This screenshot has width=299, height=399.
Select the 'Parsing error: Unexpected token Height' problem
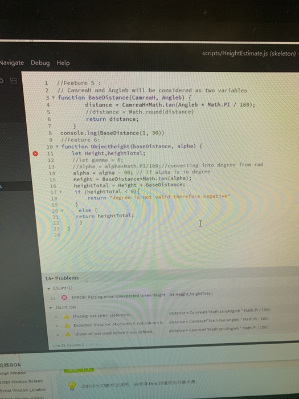[x=118, y=296]
